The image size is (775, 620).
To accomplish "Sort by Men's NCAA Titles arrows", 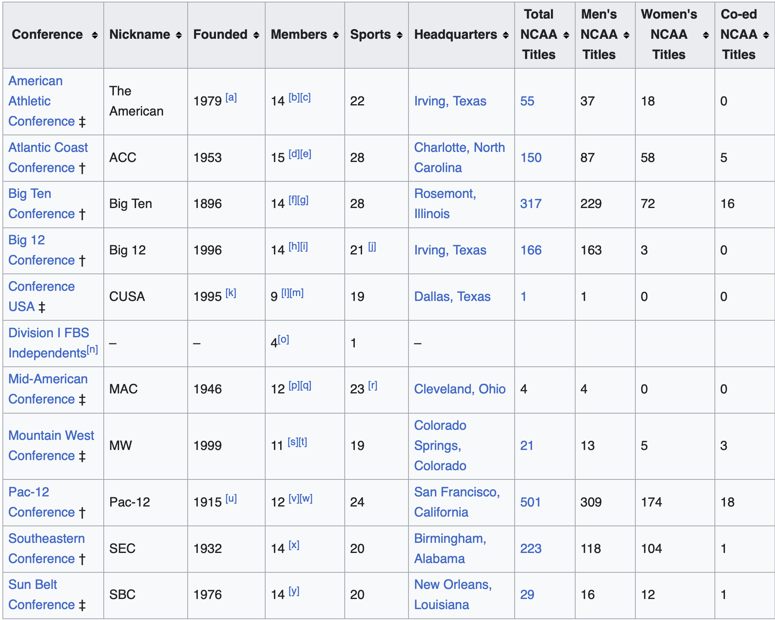I will tap(626, 35).
